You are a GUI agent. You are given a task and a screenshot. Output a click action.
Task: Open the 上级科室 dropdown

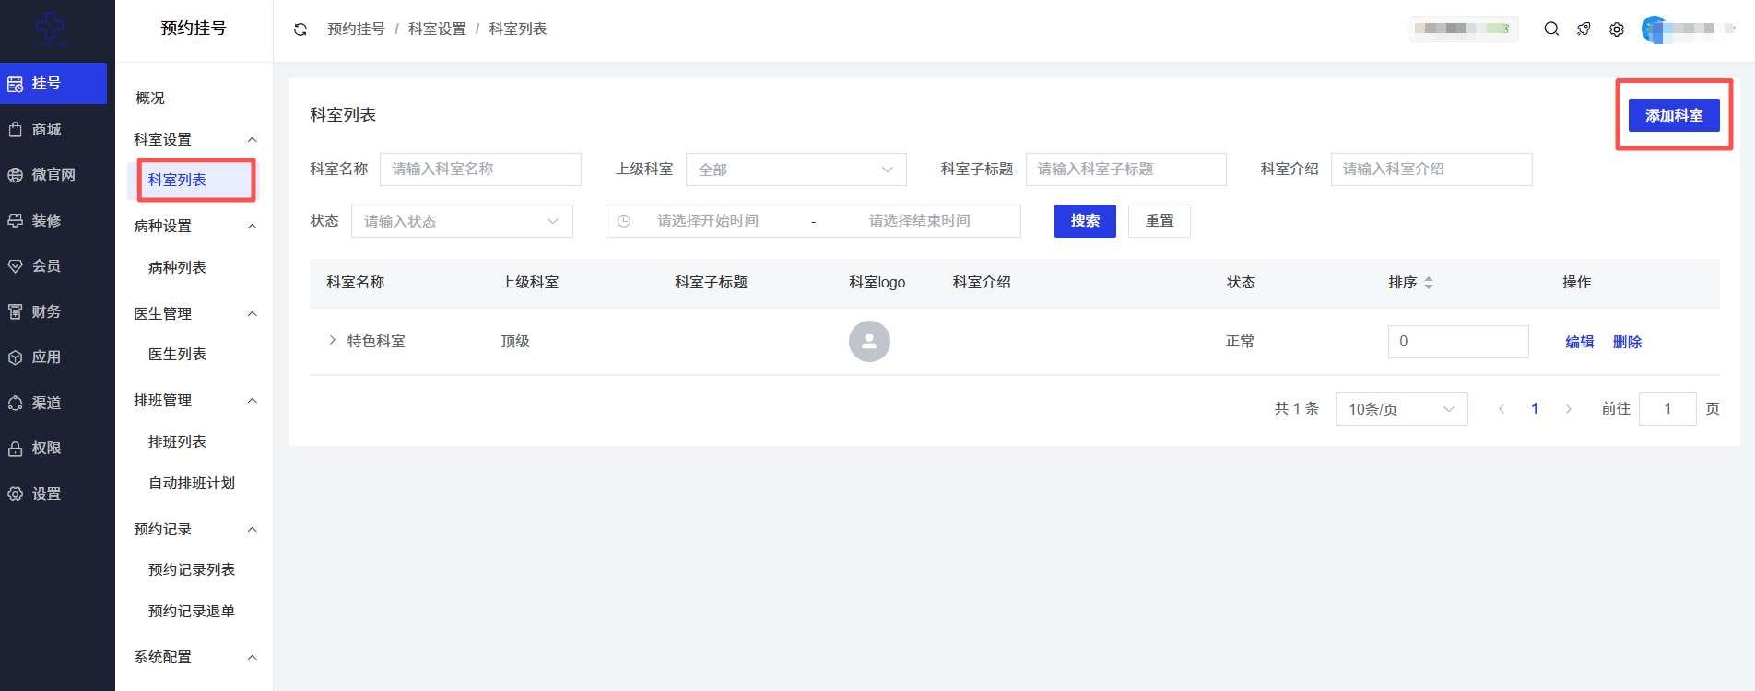tap(796, 170)
